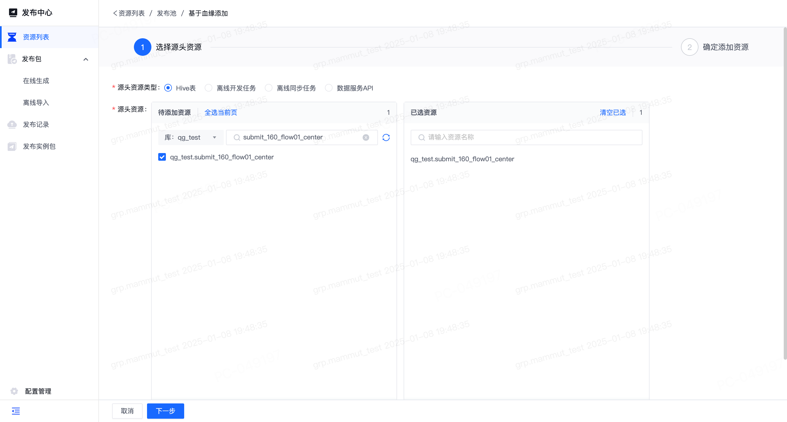Uncheck qg_test.submit_160_flow01_center checkbox

(162, 157)
